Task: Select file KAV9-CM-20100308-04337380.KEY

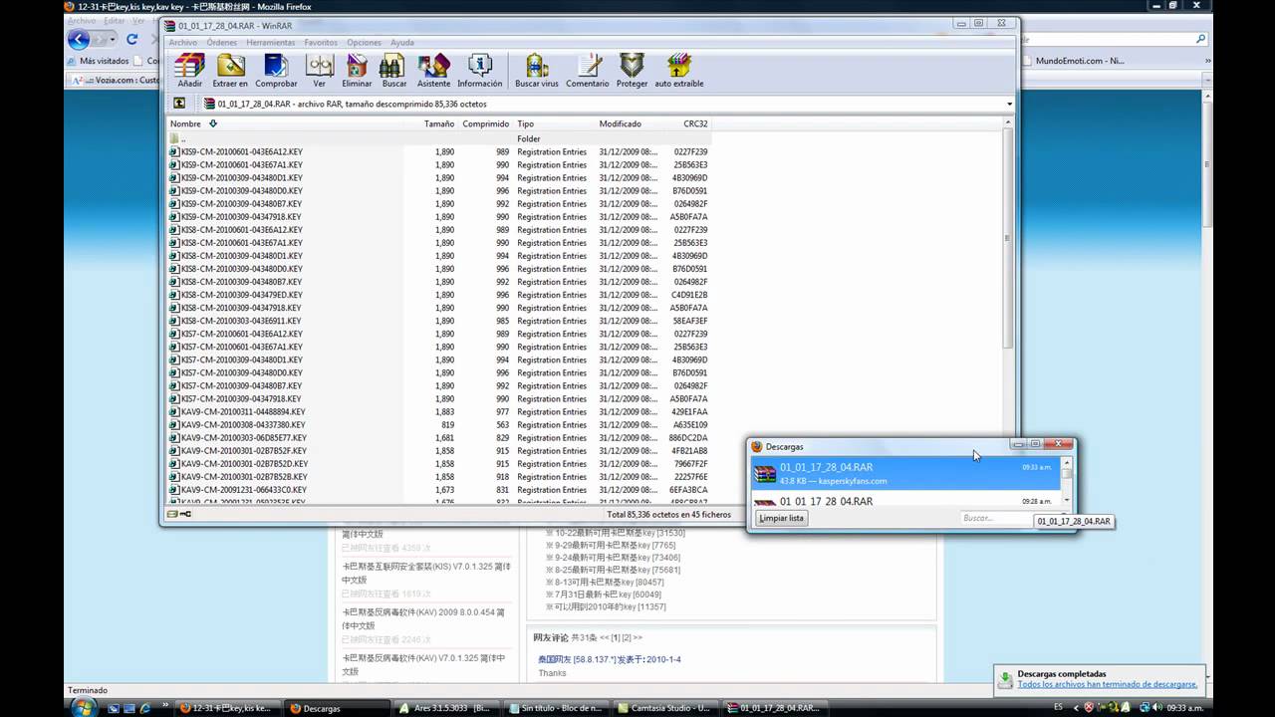Action: point(243,425)
